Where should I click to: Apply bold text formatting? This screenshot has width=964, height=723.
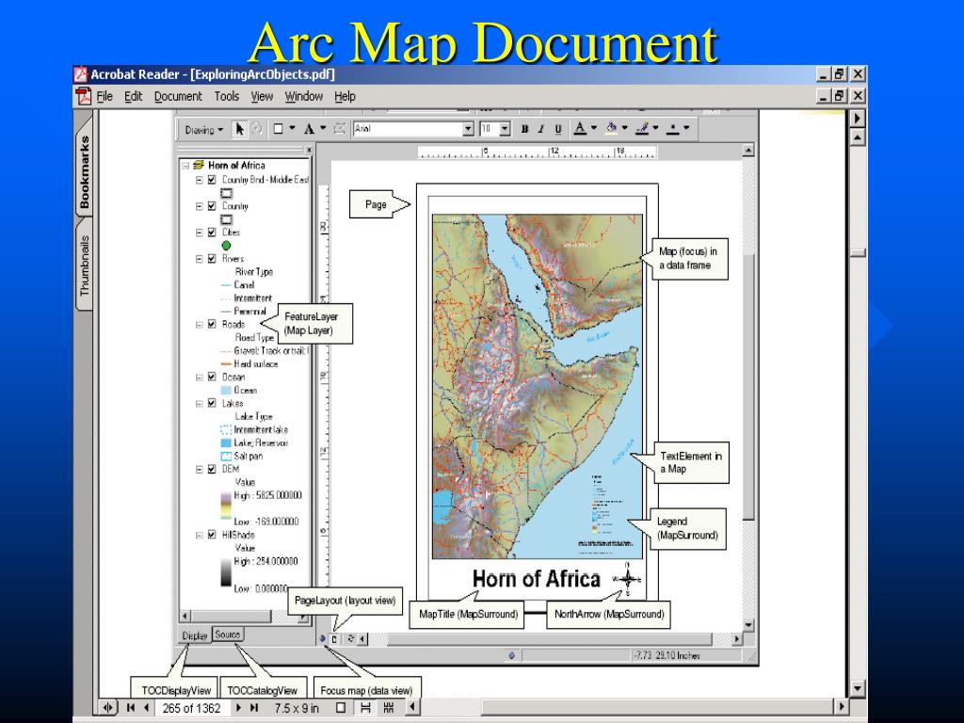[524, 129]
